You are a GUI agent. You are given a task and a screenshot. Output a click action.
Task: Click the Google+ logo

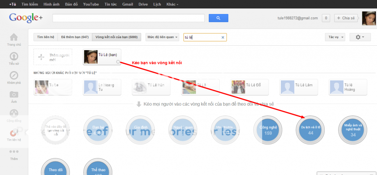click(x=26, y=18)
